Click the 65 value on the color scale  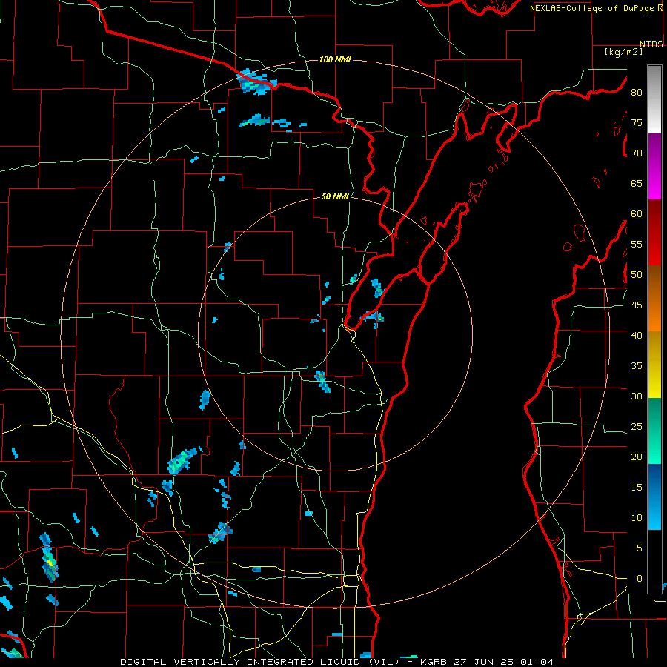637,183
